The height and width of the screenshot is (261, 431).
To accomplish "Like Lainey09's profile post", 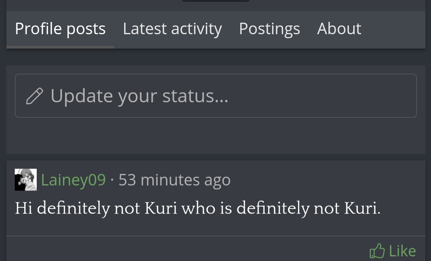I will click(393, 251).
